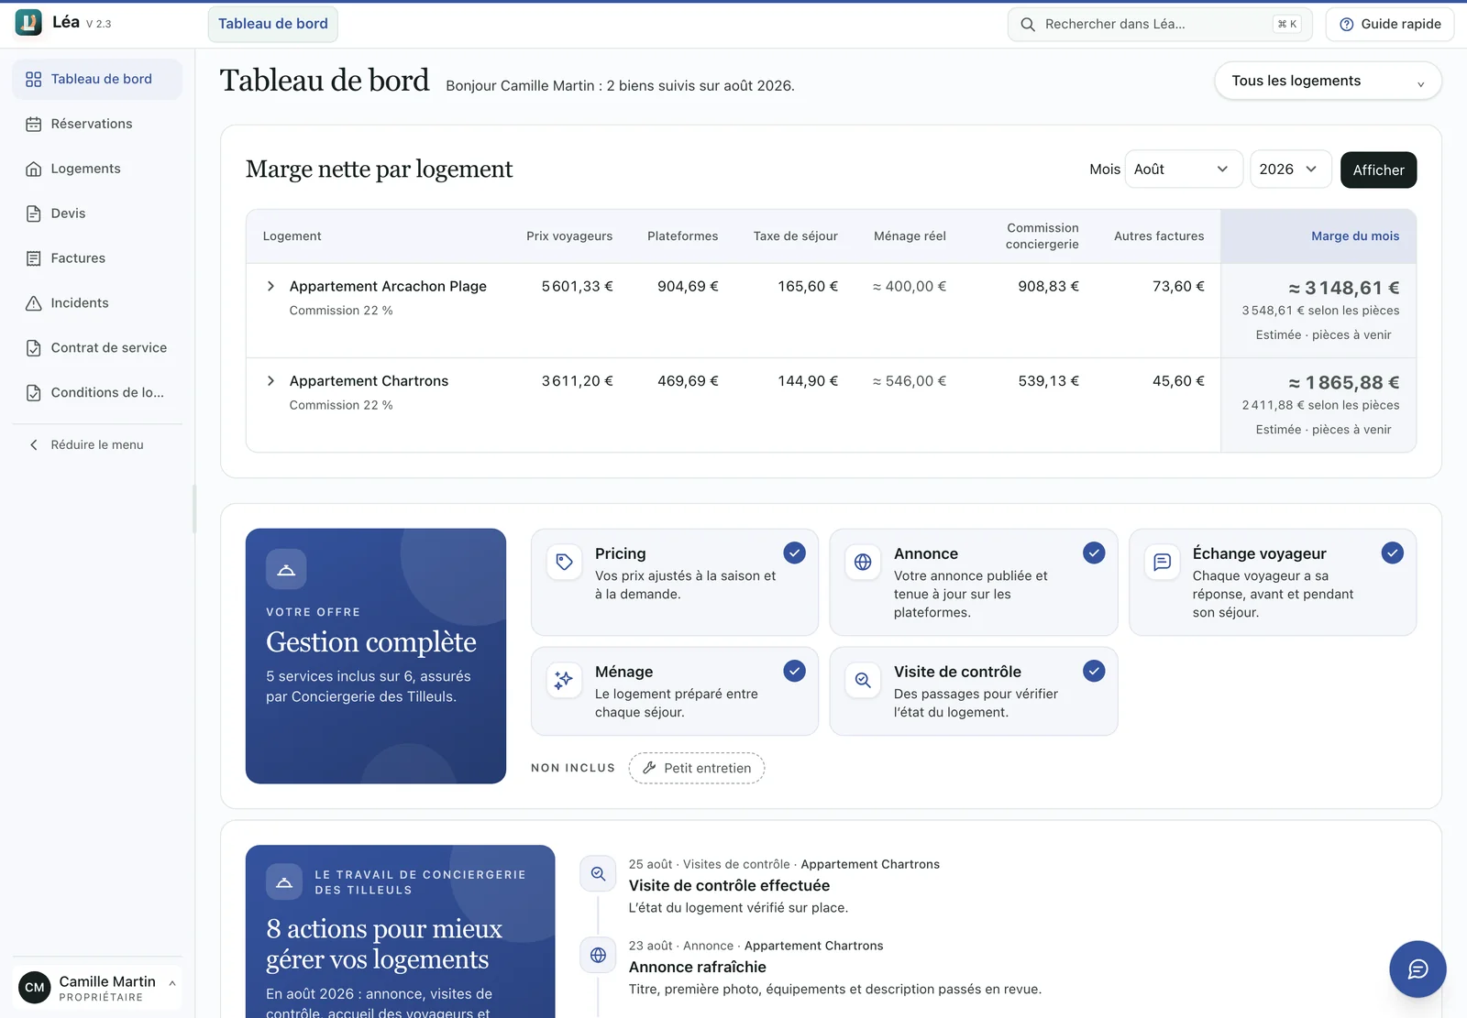The image size is (1467, 1018).
Task: Click the Pricing checkmark badge
Action: pyautogui.click(x=795, y=553)
